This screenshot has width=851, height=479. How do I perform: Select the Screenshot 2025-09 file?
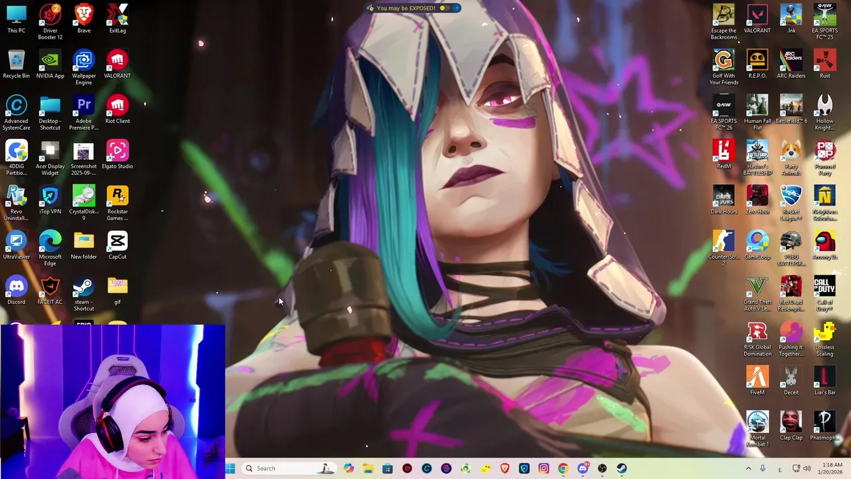(x=84, y=157)
